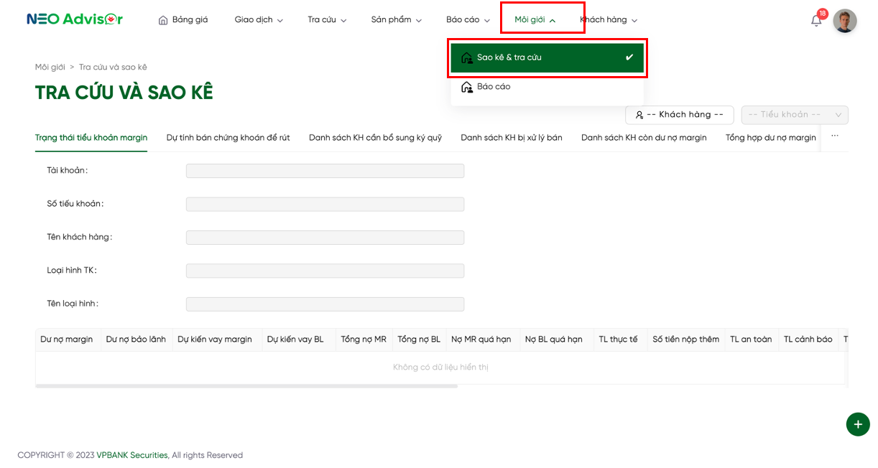Expand the Tra cứu dropdown menu
Image resolution: width=878 pixels, height=468 pixels.
coord(327,20)
